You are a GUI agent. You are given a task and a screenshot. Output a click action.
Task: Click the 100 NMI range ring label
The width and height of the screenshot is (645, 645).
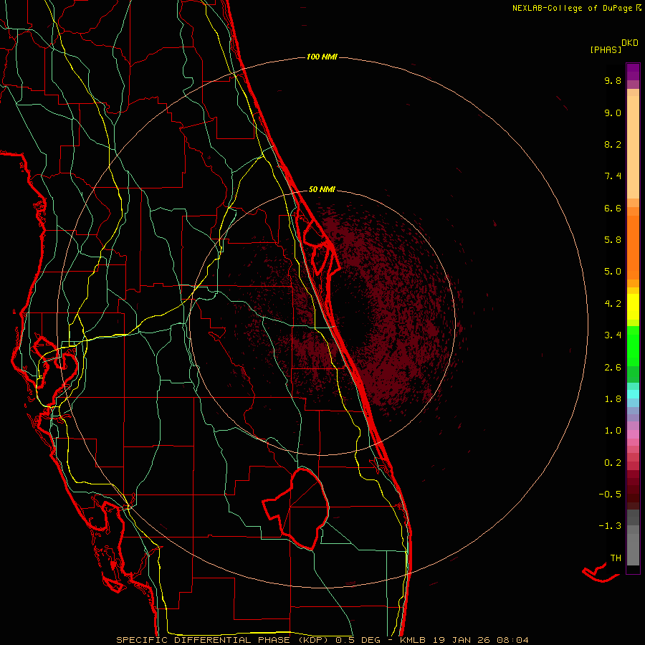[x=322, y=57]
